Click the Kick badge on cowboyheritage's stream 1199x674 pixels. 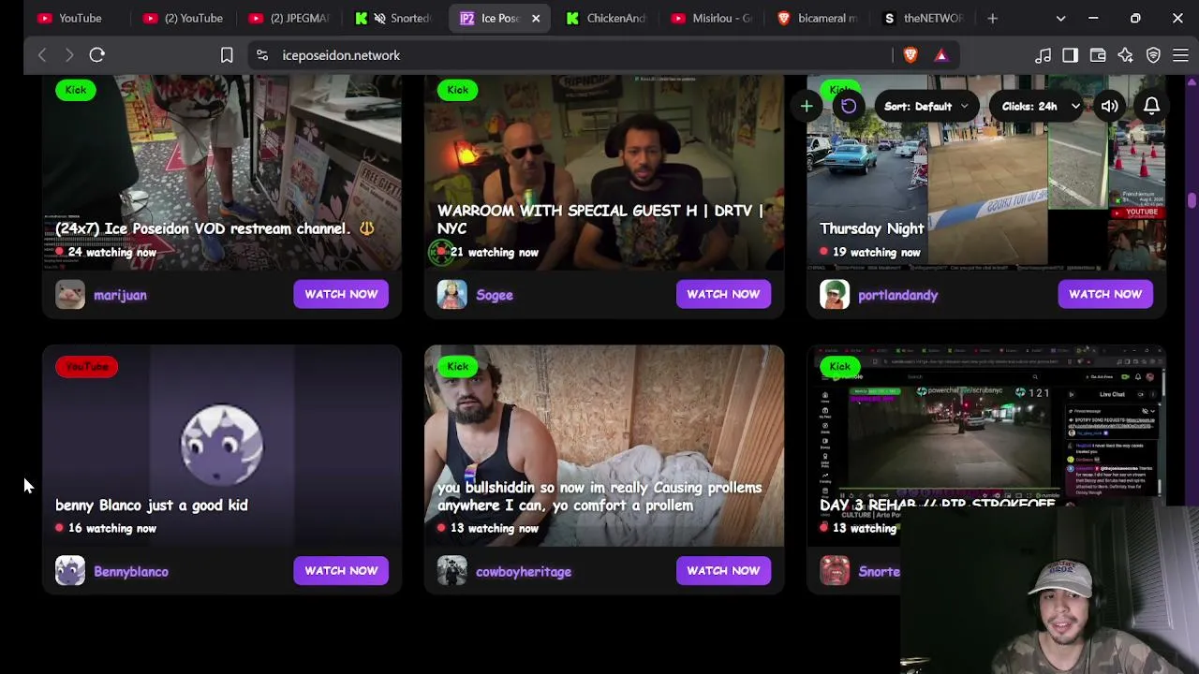click(x=457, y=367)
